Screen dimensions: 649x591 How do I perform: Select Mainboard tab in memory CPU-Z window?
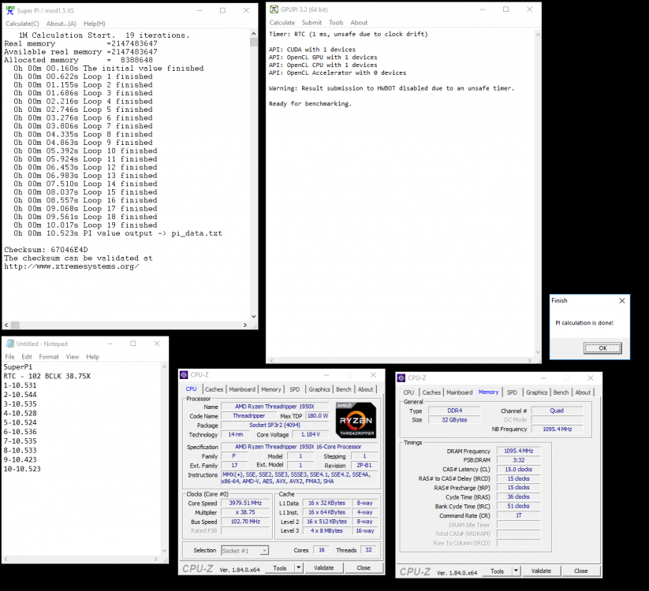point(460,392)
